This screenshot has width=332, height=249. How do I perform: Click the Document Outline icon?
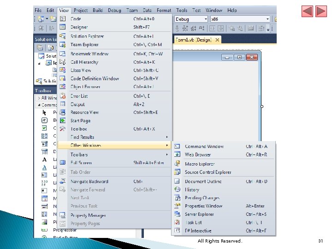point(177,181)
